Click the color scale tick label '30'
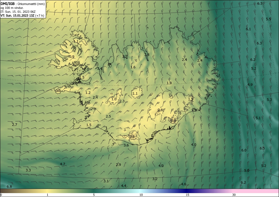 [x=234, y=195]
